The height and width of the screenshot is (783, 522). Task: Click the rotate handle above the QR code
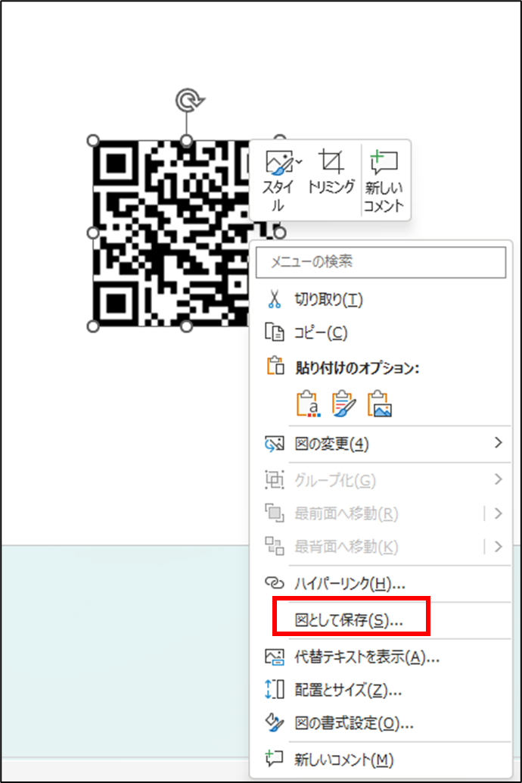coord(186,100)
